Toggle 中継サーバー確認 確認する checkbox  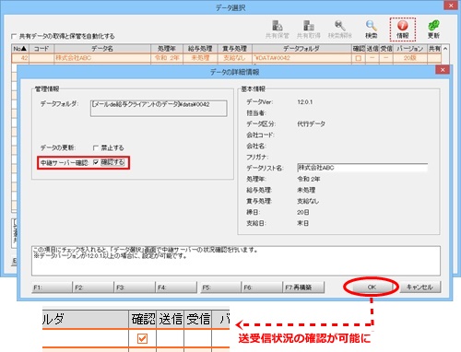[x=96, y=162]
